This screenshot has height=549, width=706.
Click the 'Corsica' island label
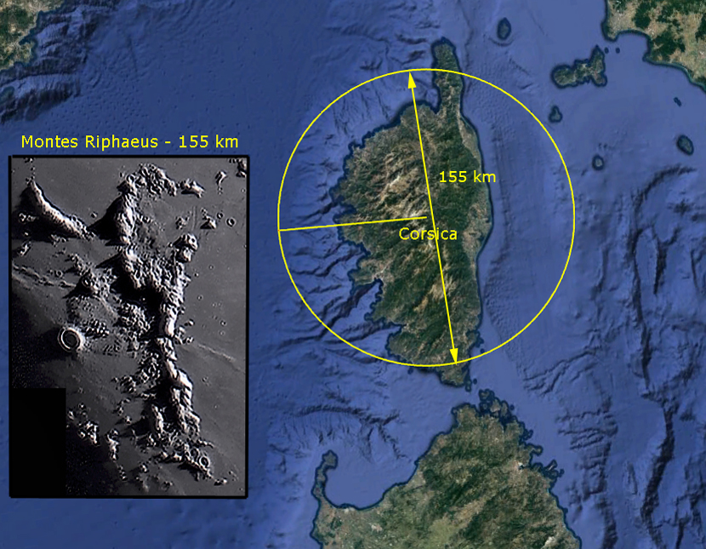pyautogui.click(x=428, y=234)
